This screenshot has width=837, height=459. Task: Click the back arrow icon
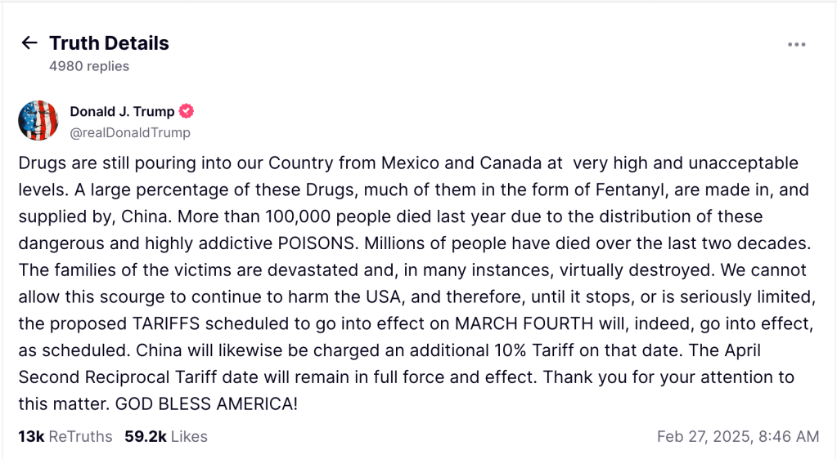click(x=29, y=43)
